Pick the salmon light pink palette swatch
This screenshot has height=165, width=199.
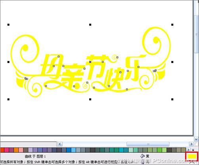click(x=21, y=150)
